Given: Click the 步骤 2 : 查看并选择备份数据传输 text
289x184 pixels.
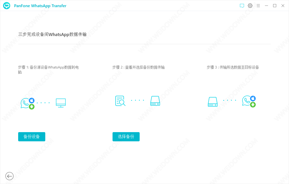Looking at the screenshot, I should click(139, 67).
